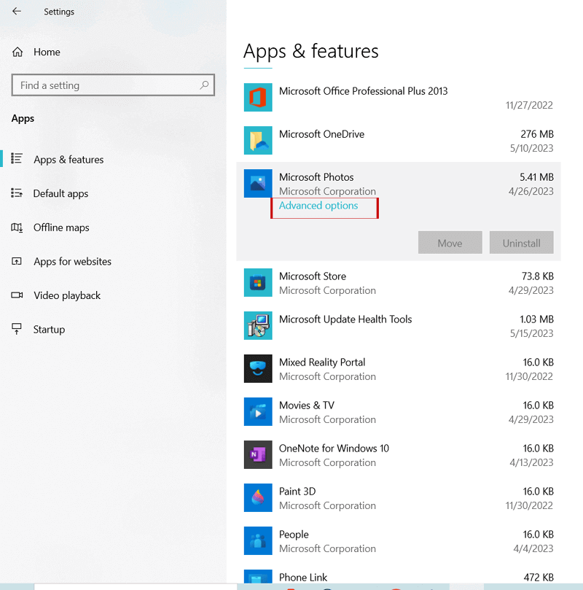Select the Microsoft OneDrive entry name

[x=321, y=134]
